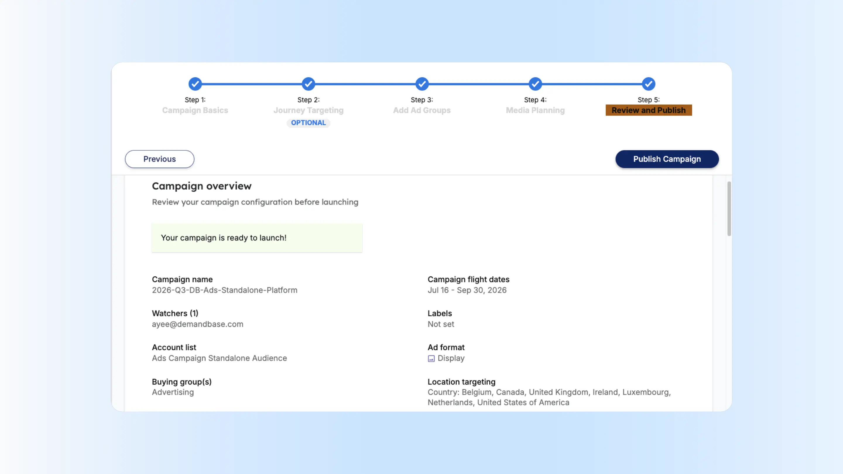Image resolution: width=843 pixels, height=474 pixels.
Task: Click watcher email ayee@demandbase.com
Action: tap(197, 324)
